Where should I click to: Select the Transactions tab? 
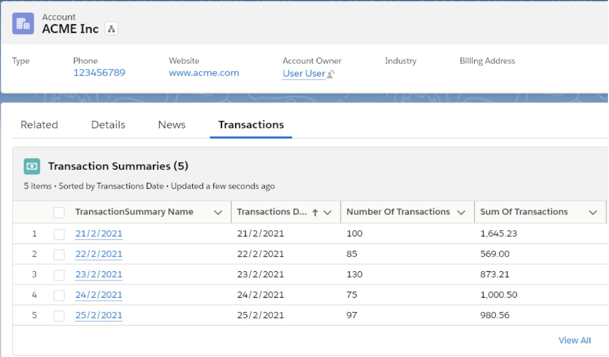251,125
